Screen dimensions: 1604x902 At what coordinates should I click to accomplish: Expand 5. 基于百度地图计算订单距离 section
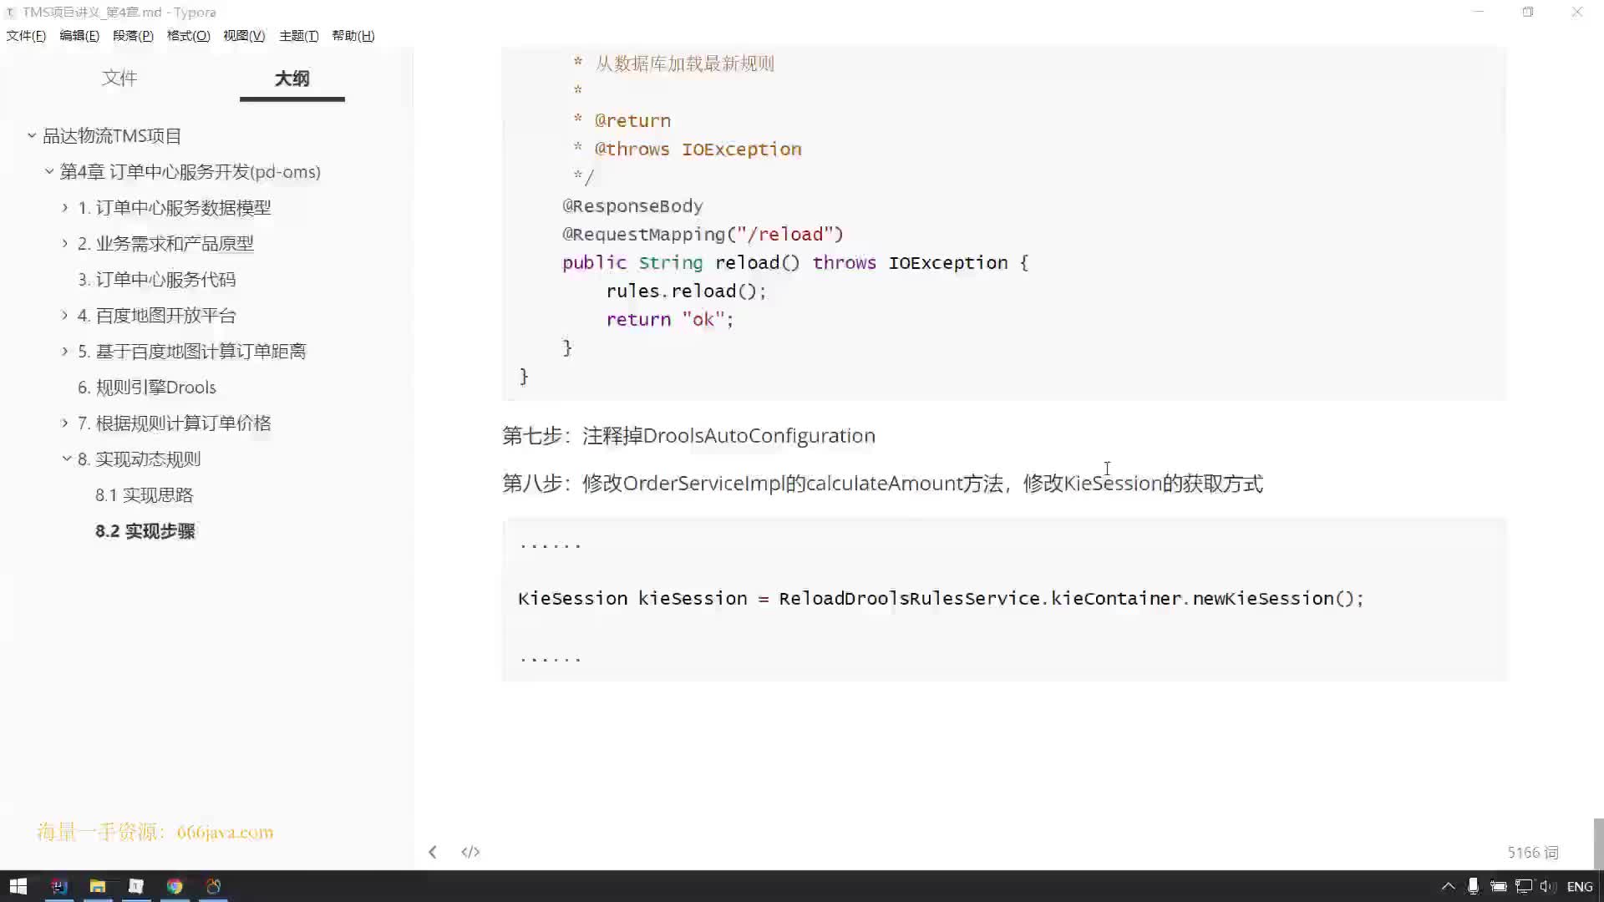tap(65, 351)
